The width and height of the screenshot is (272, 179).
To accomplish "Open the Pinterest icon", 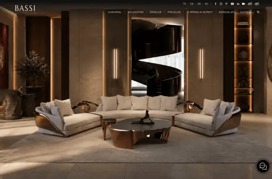I will click(226, 4).
